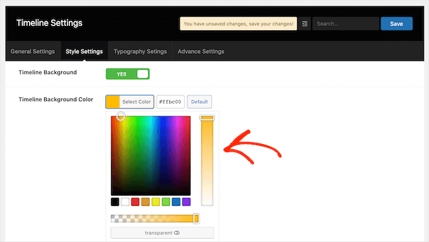Go to the Advance Settings tab
The height and width of the screenshot is (242, 429).
tap(201, 52)
